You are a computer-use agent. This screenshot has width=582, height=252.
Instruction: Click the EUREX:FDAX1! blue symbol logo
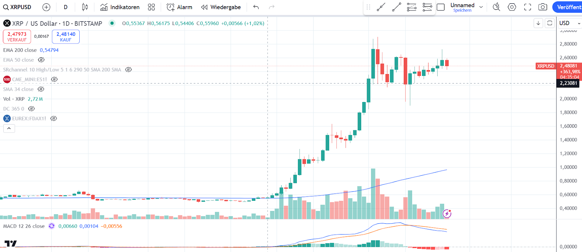pyautogui.click(x=7, y=118)
